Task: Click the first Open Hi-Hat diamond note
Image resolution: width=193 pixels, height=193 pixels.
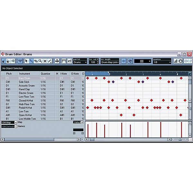Action: click(x=121, y=115)
